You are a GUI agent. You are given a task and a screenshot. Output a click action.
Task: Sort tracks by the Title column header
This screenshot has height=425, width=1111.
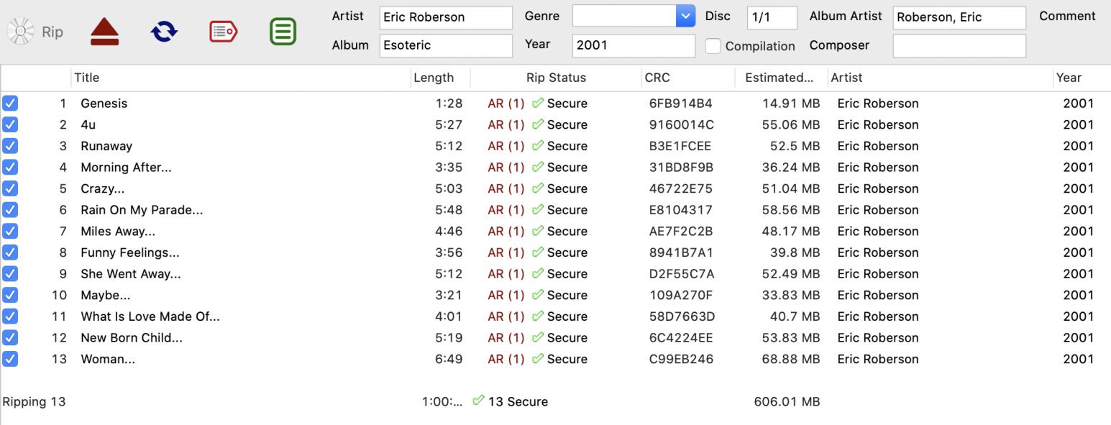coord(87,78)
